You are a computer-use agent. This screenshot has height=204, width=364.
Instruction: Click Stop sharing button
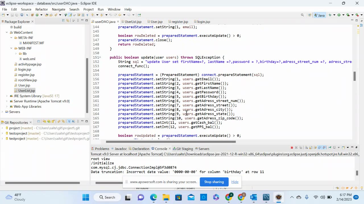pyautogui.click(x=214, y=182)
